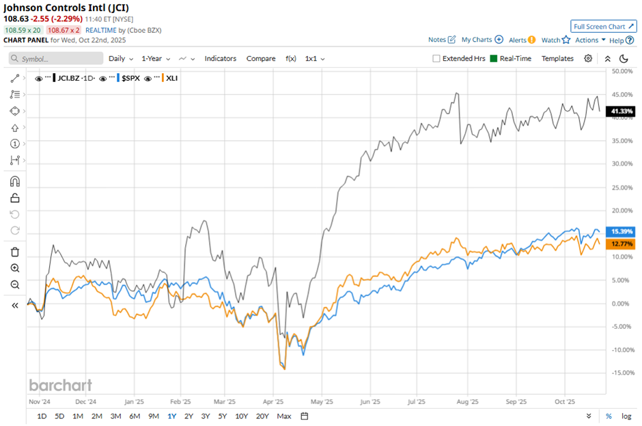Open the 1-Year period dropdown
This screenshot has height=426, width=642.
156,59
